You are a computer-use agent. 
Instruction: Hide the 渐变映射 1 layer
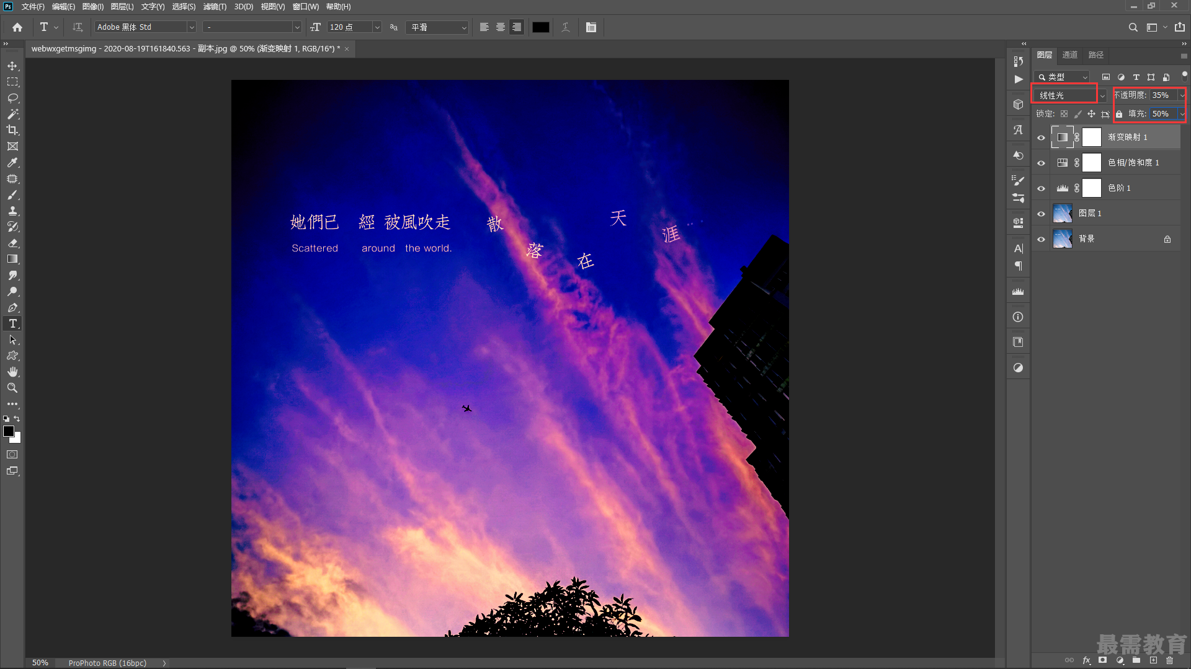pos(1042,138)
